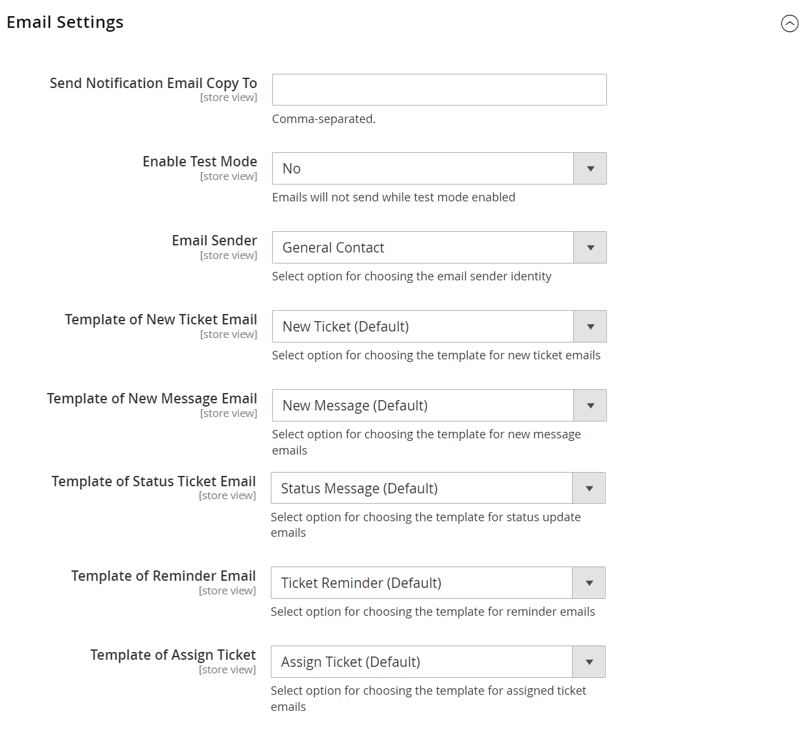
Task: Click the New Message Email template arrow
Action: (590, 406)
